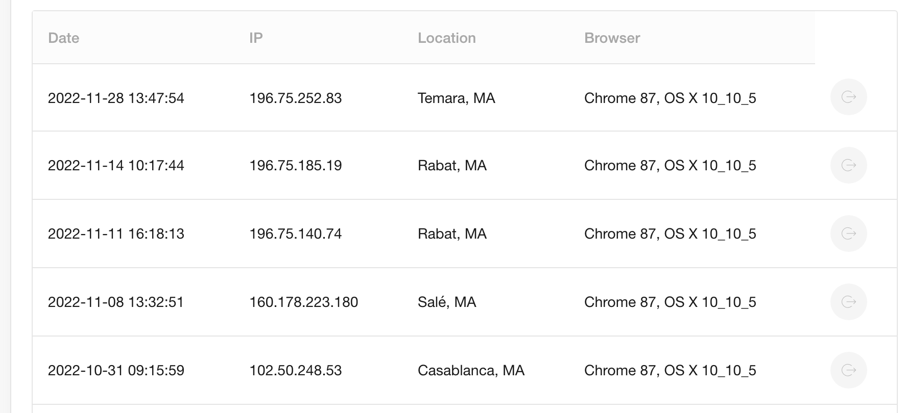This screenshot has height=413, width=906.
Task: Click Temara, MA location cell
Action: (x=456, y=98)
